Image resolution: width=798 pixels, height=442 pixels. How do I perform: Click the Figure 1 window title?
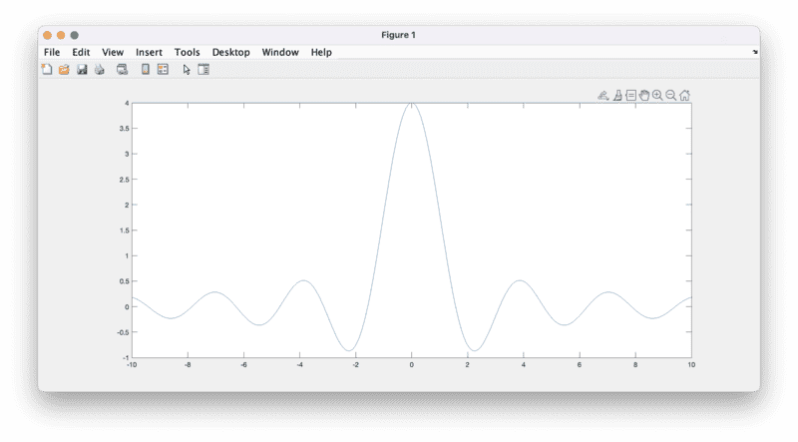point(398,35)
